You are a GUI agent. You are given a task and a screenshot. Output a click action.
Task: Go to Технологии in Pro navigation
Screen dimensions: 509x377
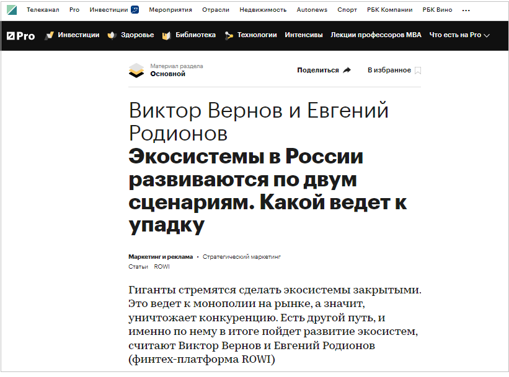point(257,35)
